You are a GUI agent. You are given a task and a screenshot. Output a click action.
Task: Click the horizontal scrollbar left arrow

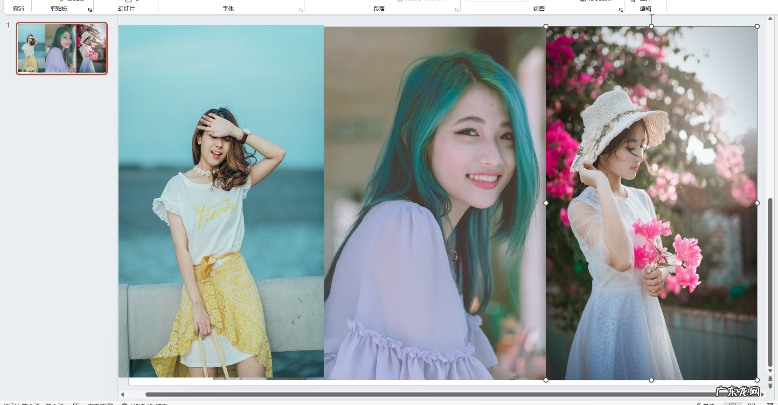click(x=123, y=394)
